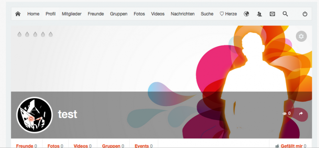
Task: Go to the Gruppen menu item
Action: point(118,14)
